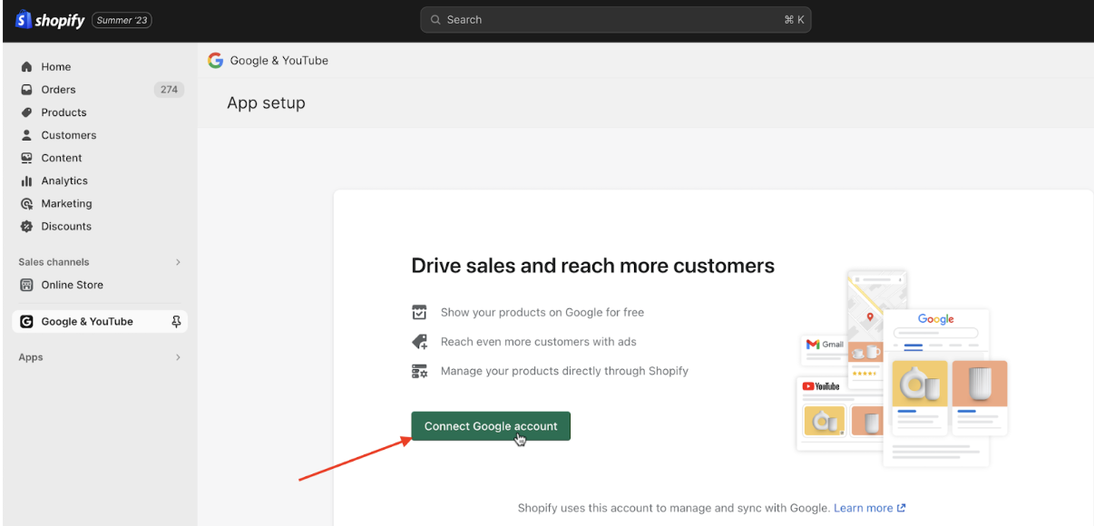
Task: Click the Apps section label
Action: click(x=31, y=357)
